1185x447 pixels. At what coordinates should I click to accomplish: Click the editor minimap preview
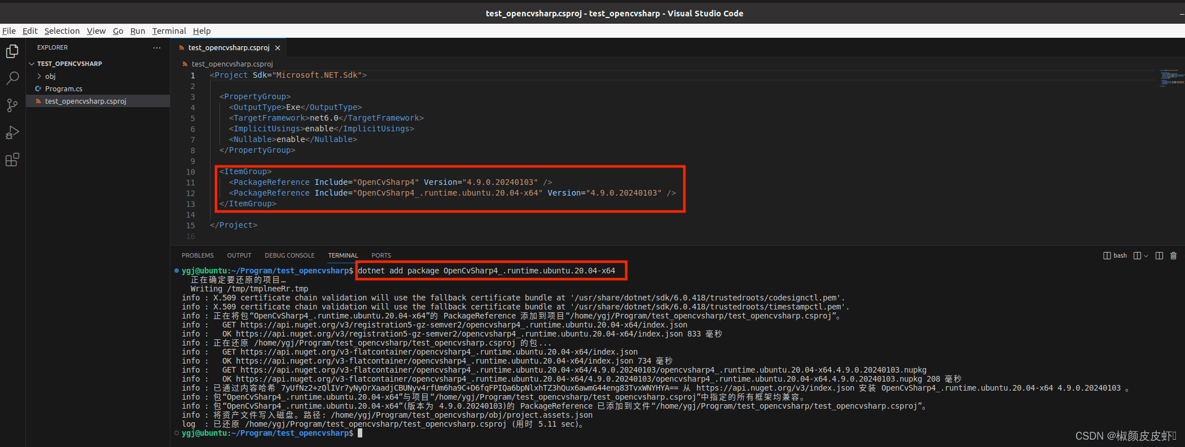1171,78
